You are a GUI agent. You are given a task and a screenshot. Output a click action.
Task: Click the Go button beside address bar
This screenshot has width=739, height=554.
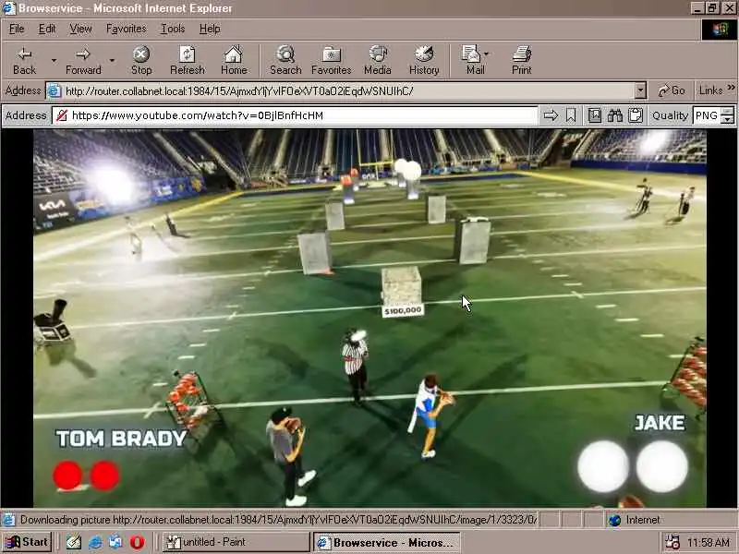pyautogui.click(x=672, y=90)
